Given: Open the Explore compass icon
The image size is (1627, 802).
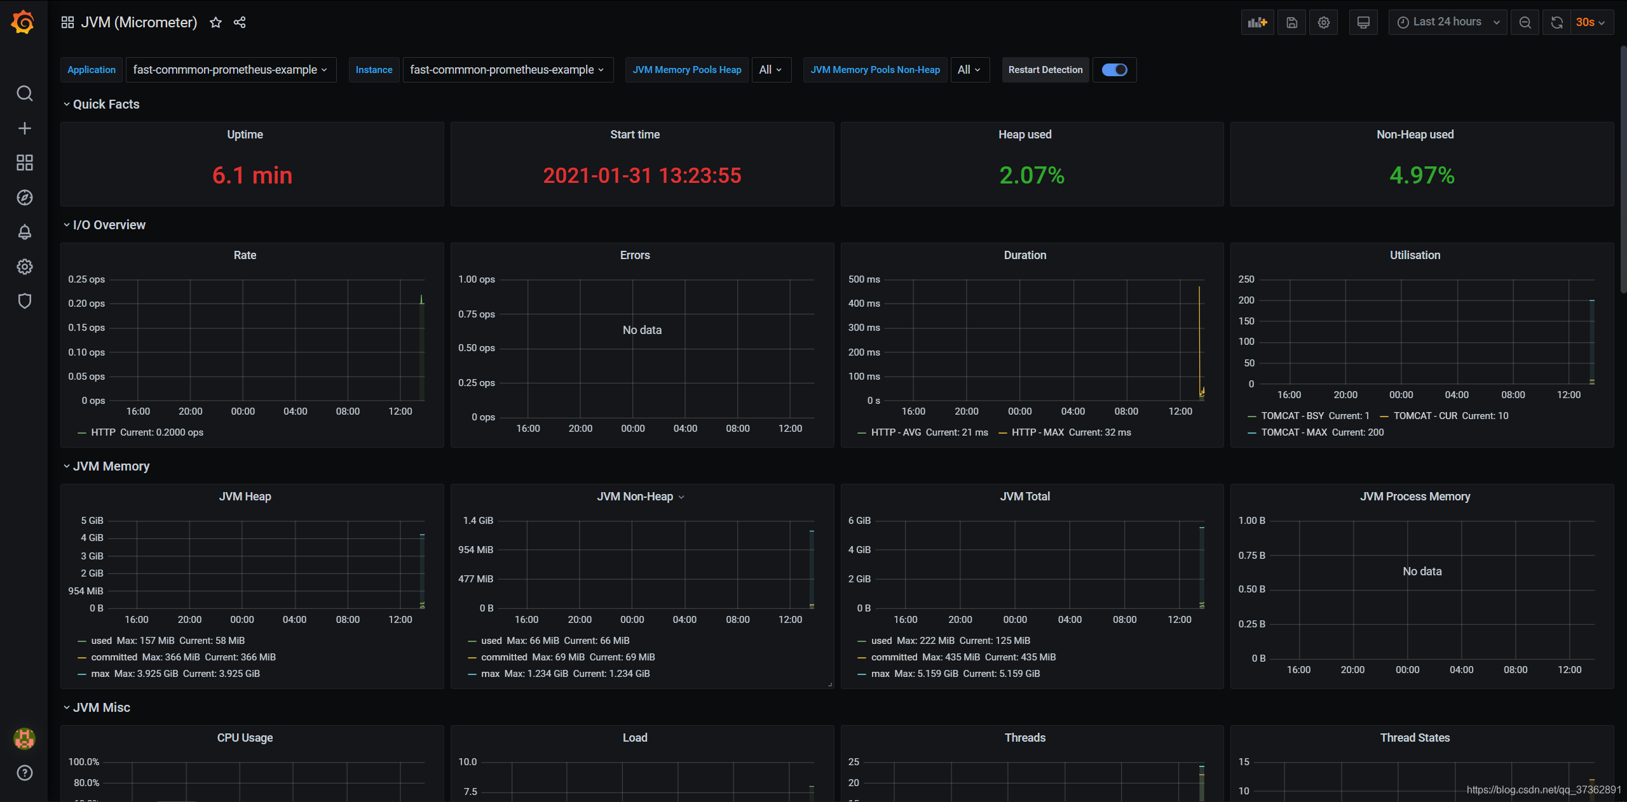Looking at the screenshot, I should (24, 197).
